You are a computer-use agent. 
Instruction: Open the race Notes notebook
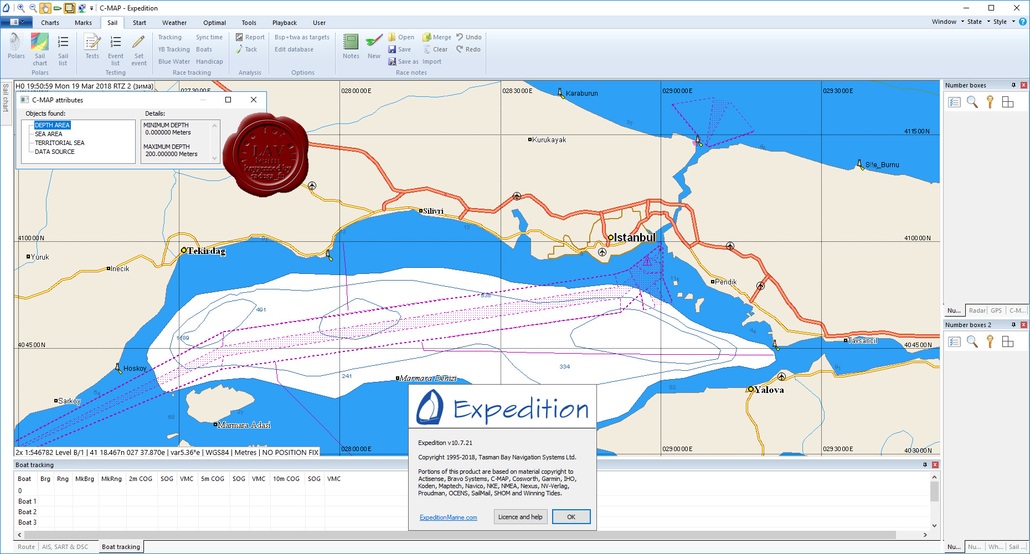pos(351,46)
